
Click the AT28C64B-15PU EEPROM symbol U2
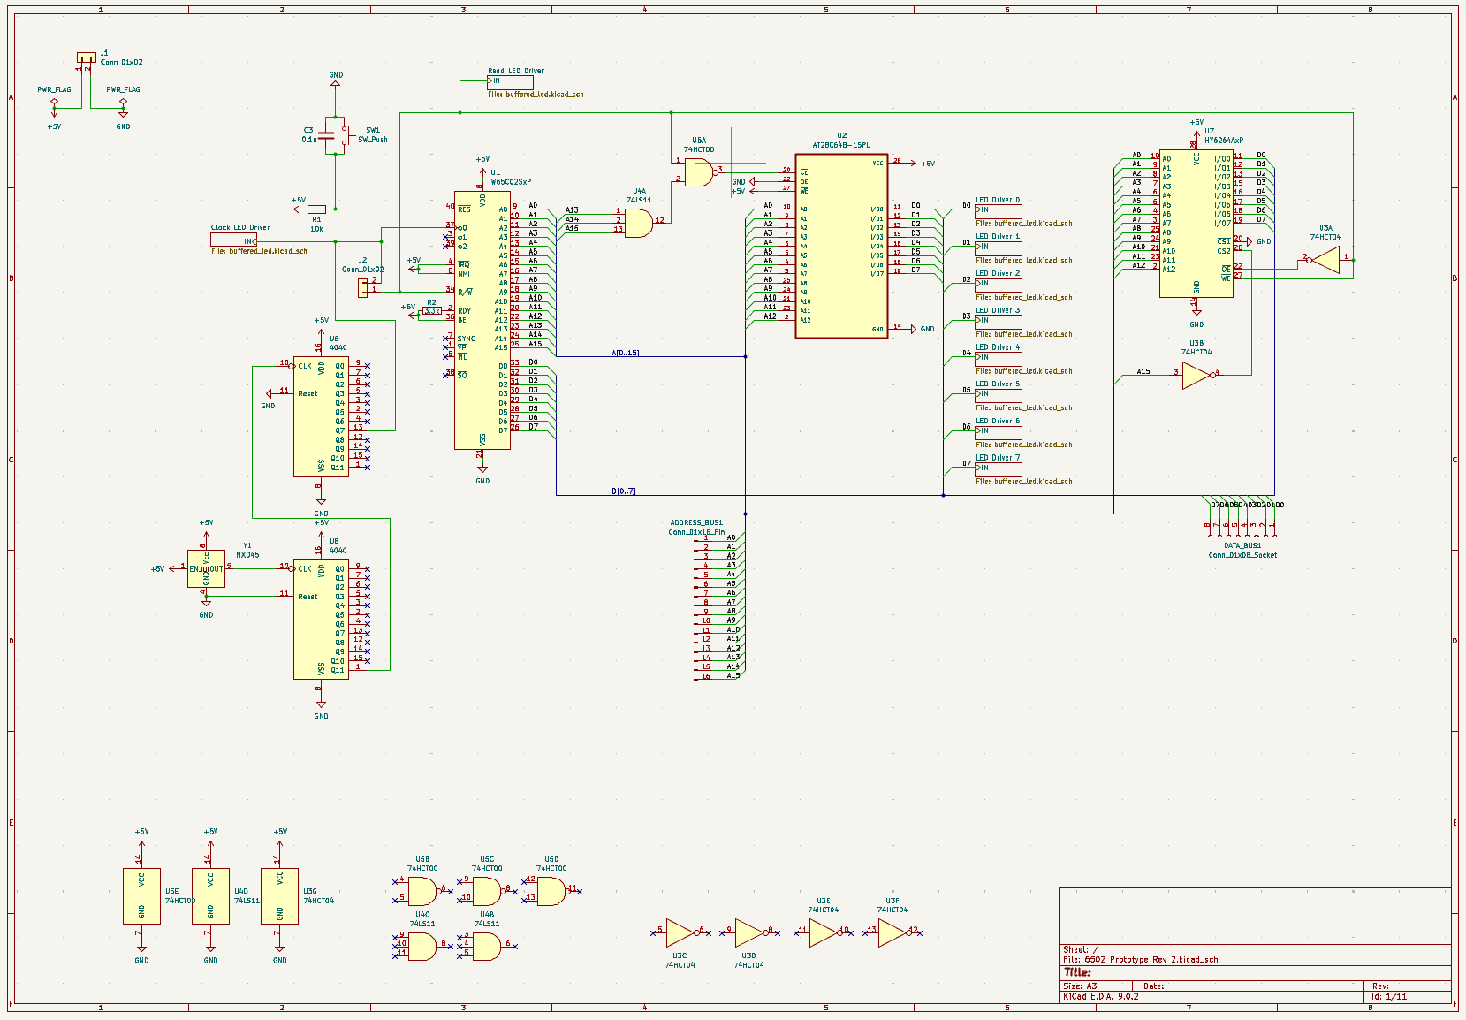click(841, 246)
